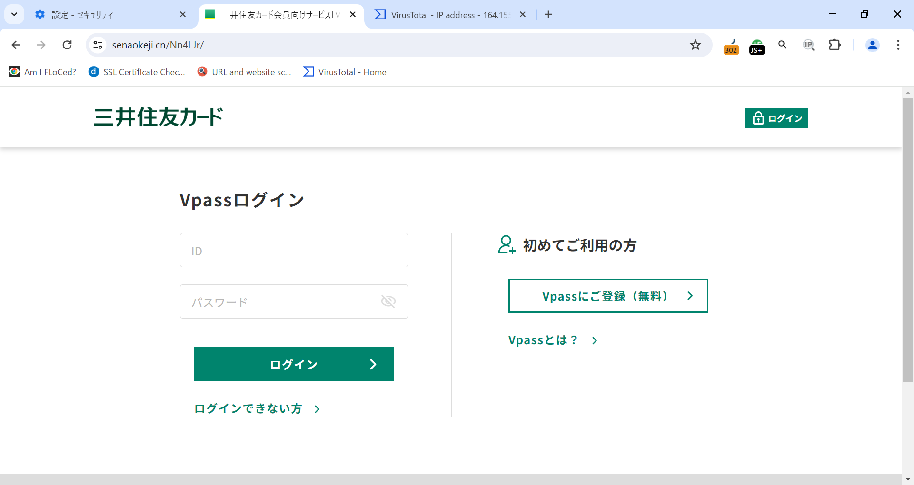Click the 三井住友カード logo

(x=159, y=117)
